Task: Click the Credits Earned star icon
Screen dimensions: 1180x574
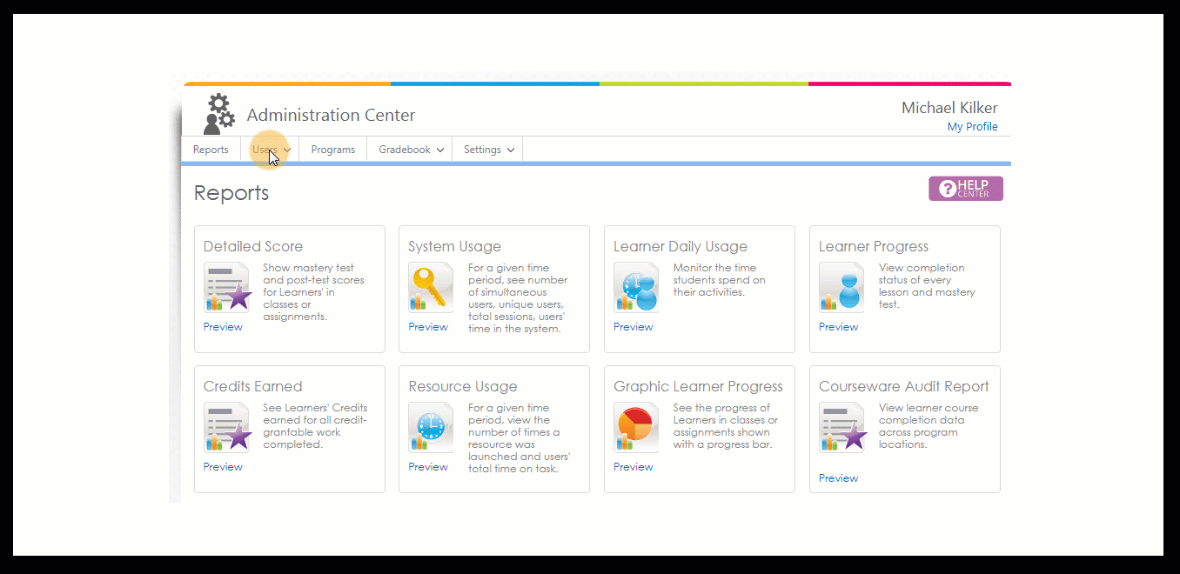Action: tap(226, 428)
